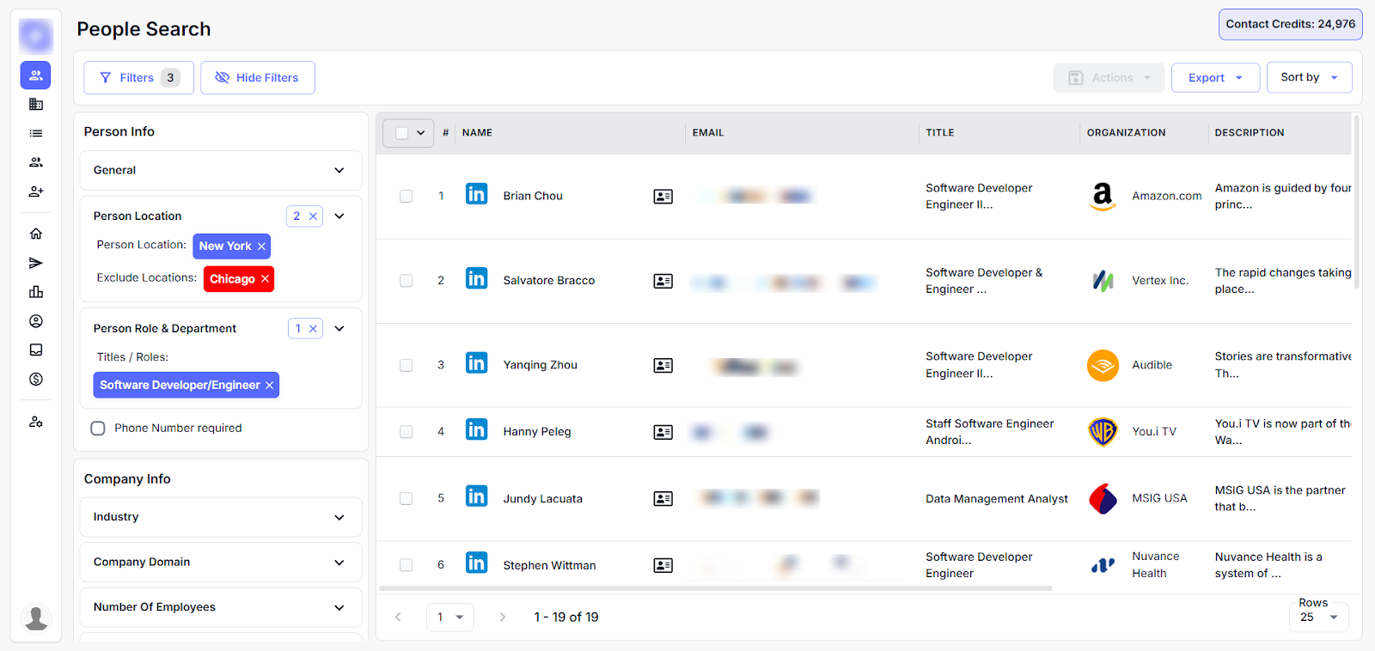
Task: Remove the New York location tag
Action: (261, 246)
